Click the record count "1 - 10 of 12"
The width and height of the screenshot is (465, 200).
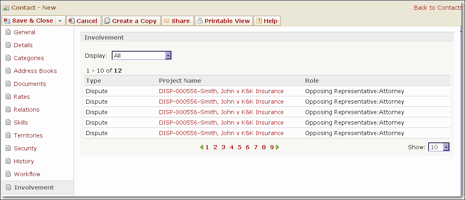click(x=104, y=71)
